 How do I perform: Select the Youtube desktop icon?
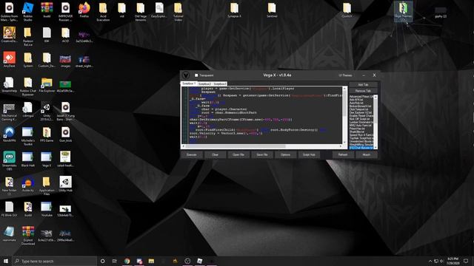47,209
